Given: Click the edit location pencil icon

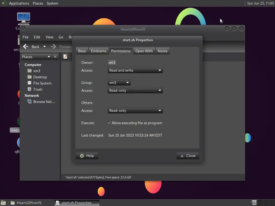Looking at the screenshot, I should (x=66, y=57).
